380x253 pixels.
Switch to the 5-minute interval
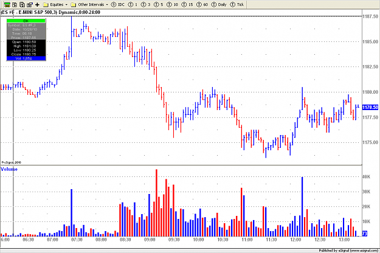159,4
